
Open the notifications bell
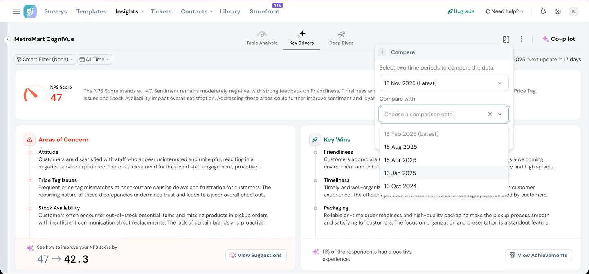(x=543, y=11)
